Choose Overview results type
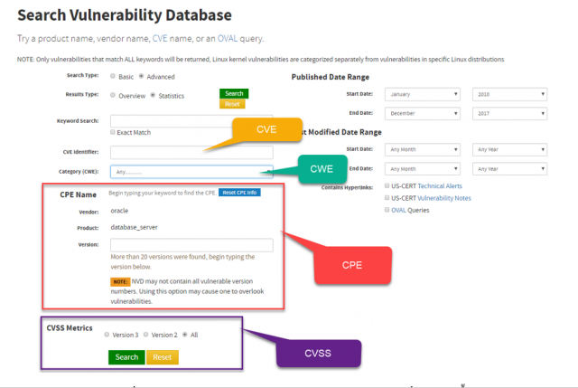The height and width of the screenshot is (388, 578). [112, 94]
